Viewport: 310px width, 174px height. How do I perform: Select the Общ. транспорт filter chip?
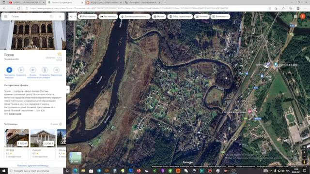[x=180, y=16]
